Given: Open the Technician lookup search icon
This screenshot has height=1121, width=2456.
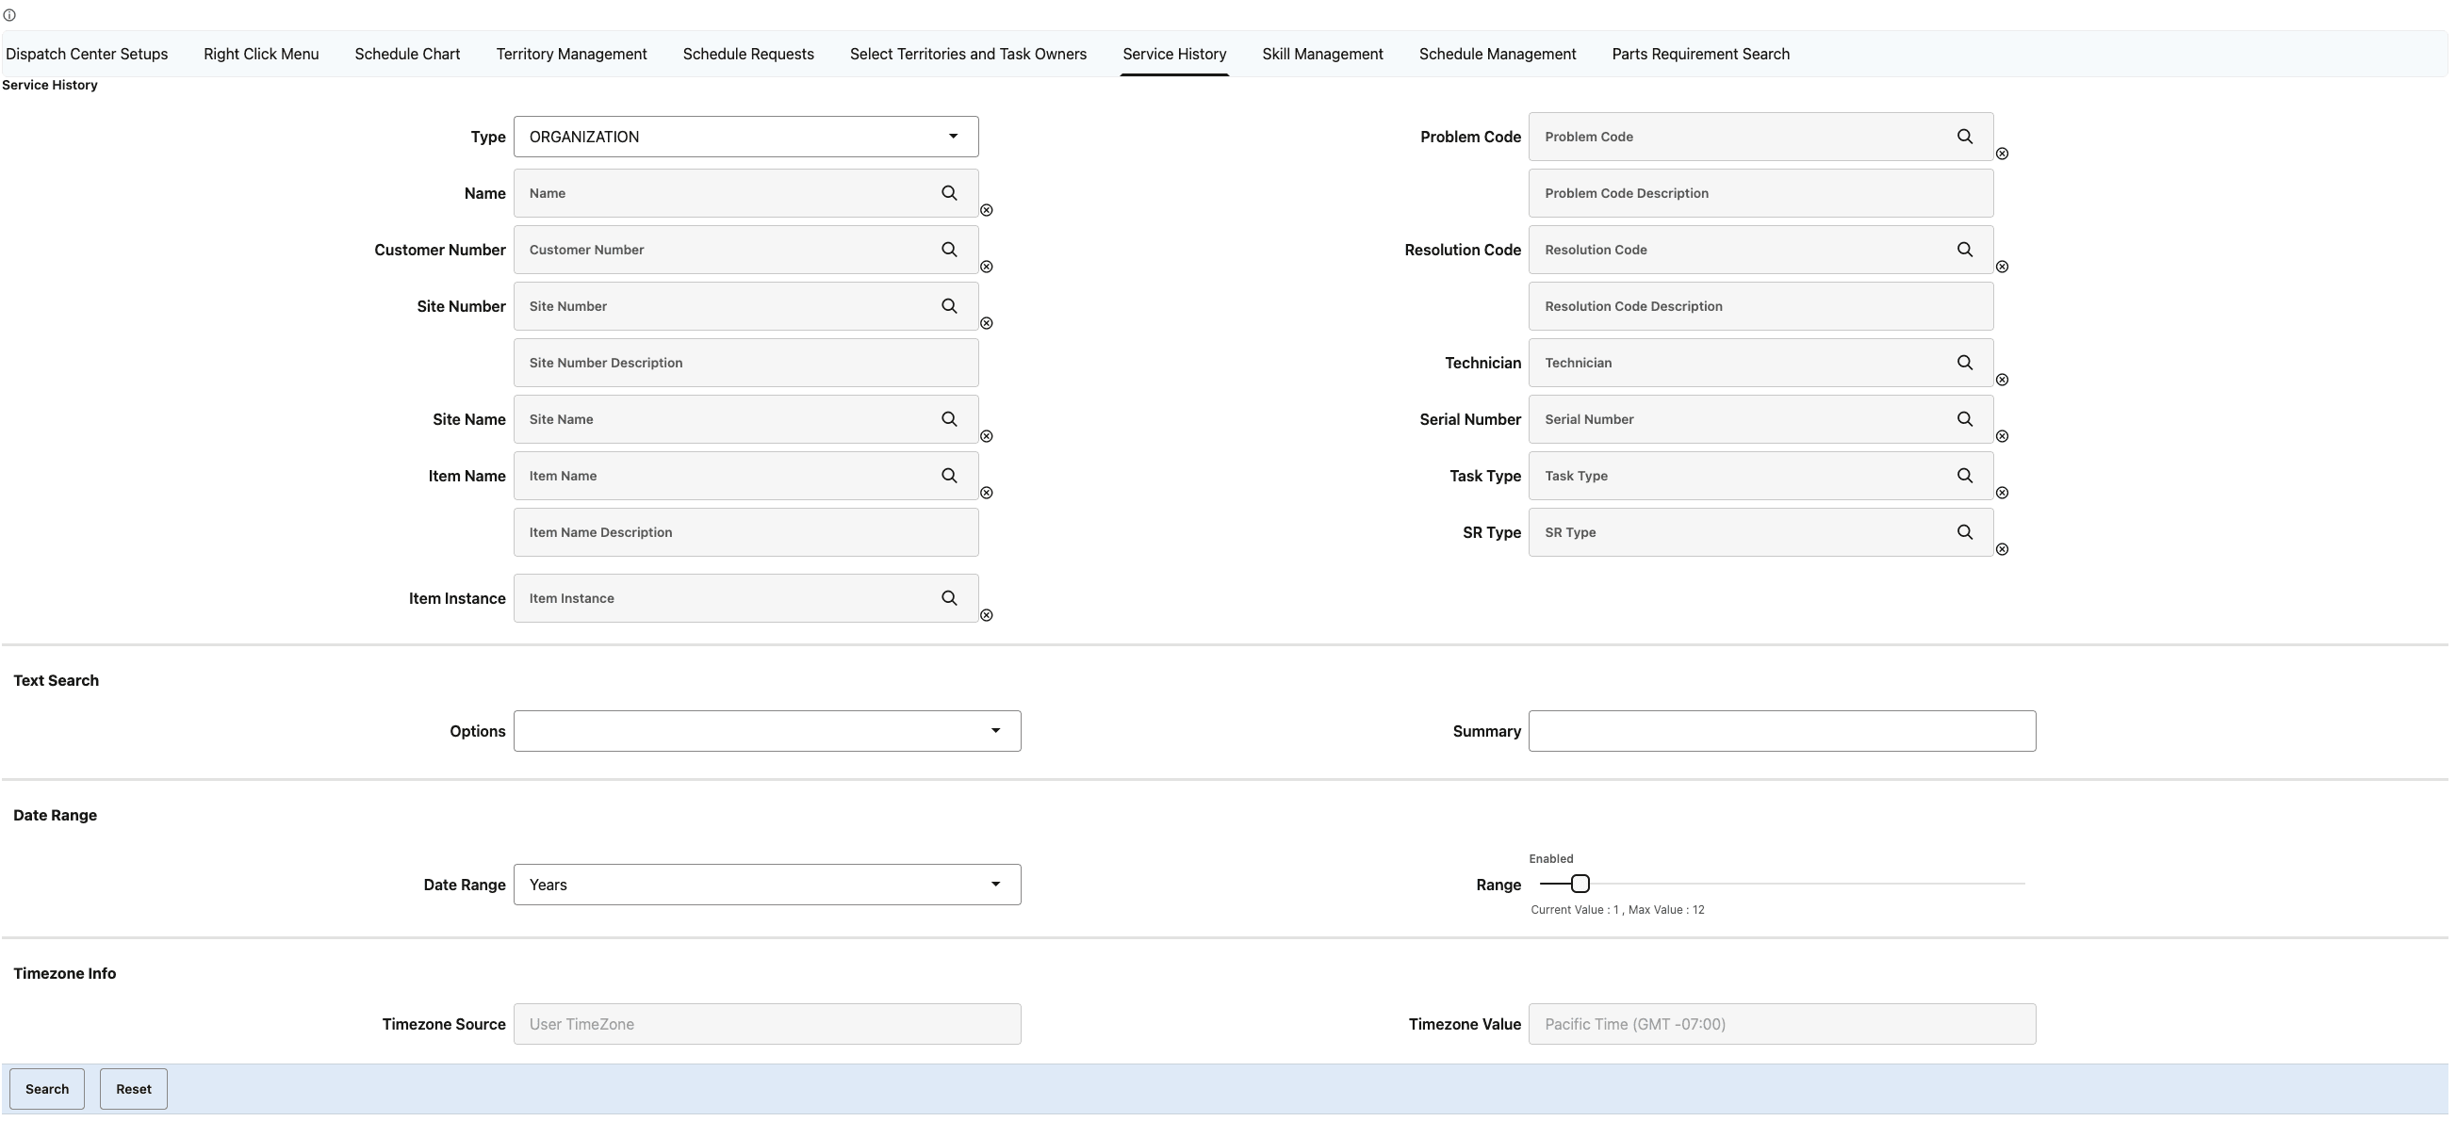Looking at the screenshot, I should tap(1964, 363).
